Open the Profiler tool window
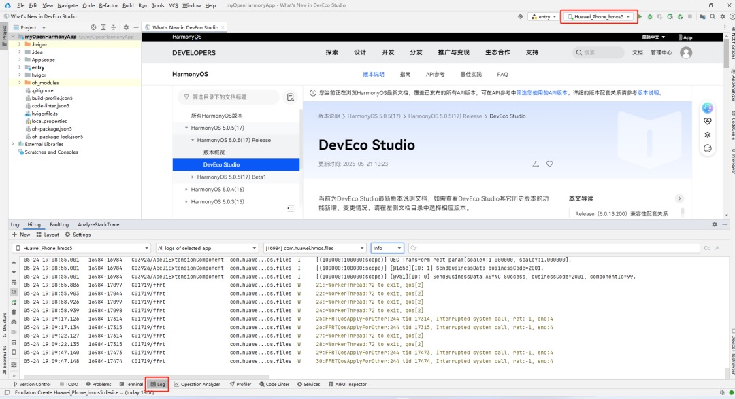The image size is (735, 399). (240, 385)
